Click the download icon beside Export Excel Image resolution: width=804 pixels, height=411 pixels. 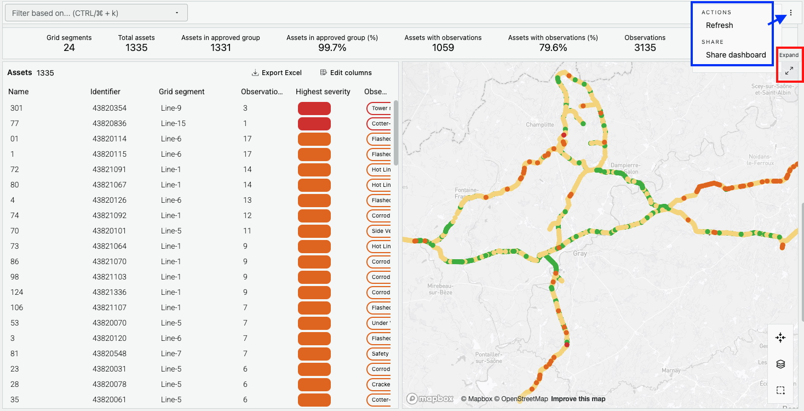click(255, 72)
